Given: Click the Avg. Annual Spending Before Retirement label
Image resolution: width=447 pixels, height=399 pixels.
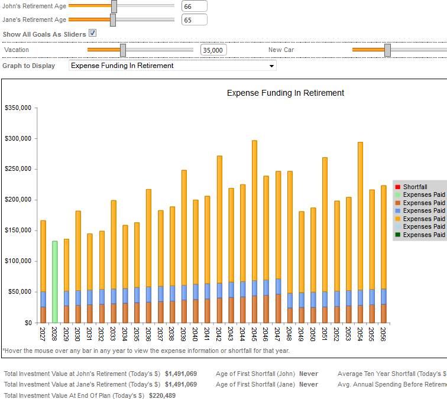Looking at the screenshot, I should pos(392,384).
